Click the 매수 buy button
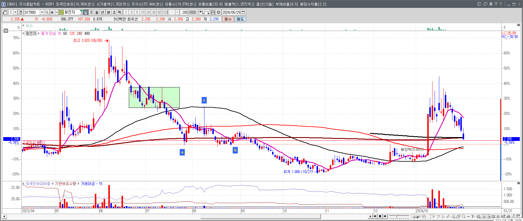The height and width of the screenshot is (221, 523). (x=228, y=19)
